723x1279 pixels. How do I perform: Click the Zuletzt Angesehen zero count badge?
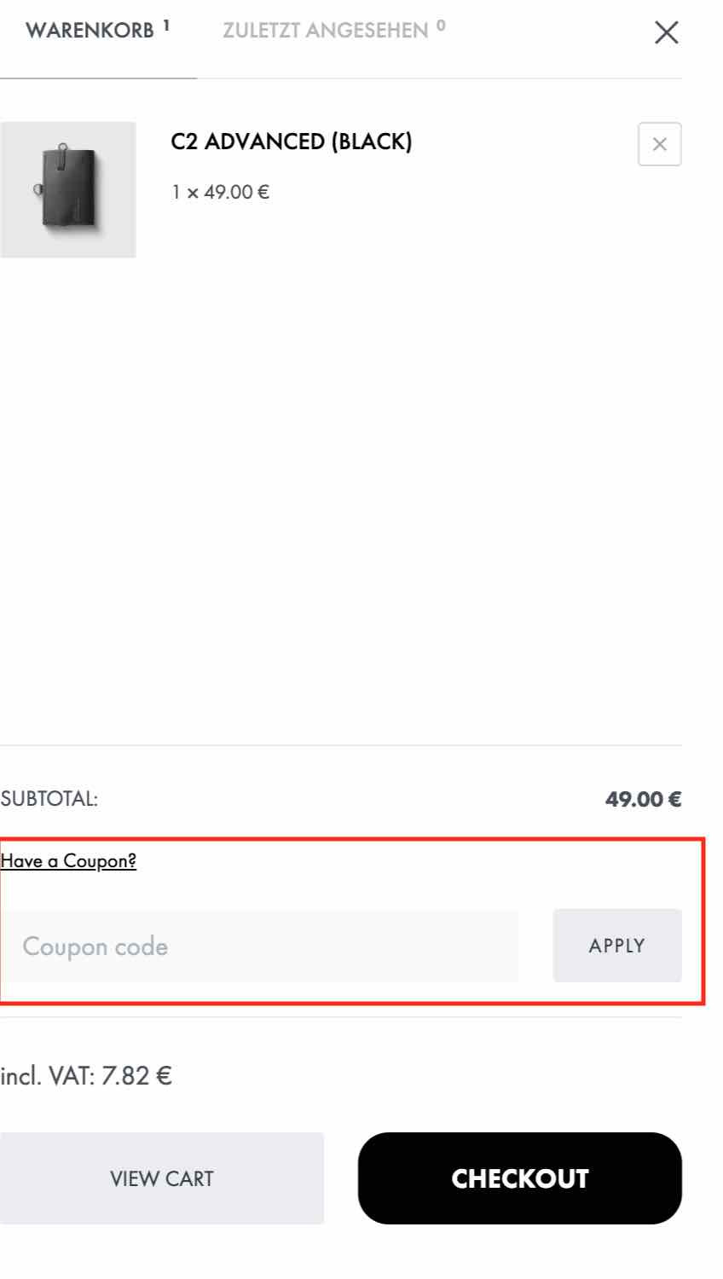tap(441, 26)
